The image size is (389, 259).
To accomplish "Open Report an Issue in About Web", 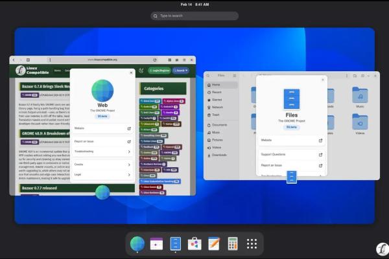I will [102, 142].
